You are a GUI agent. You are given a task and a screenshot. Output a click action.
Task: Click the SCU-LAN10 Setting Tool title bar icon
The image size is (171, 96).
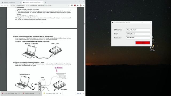click(112, 22)
